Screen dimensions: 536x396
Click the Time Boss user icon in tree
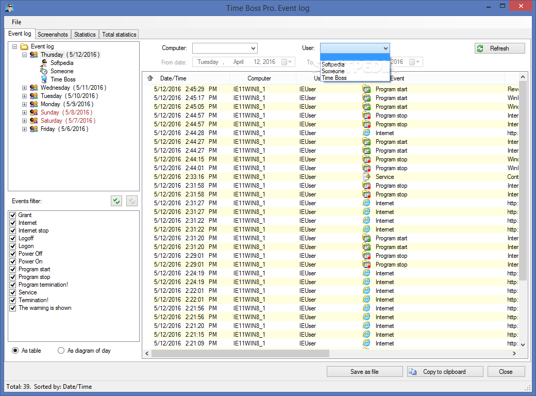[x=44, y=79]
